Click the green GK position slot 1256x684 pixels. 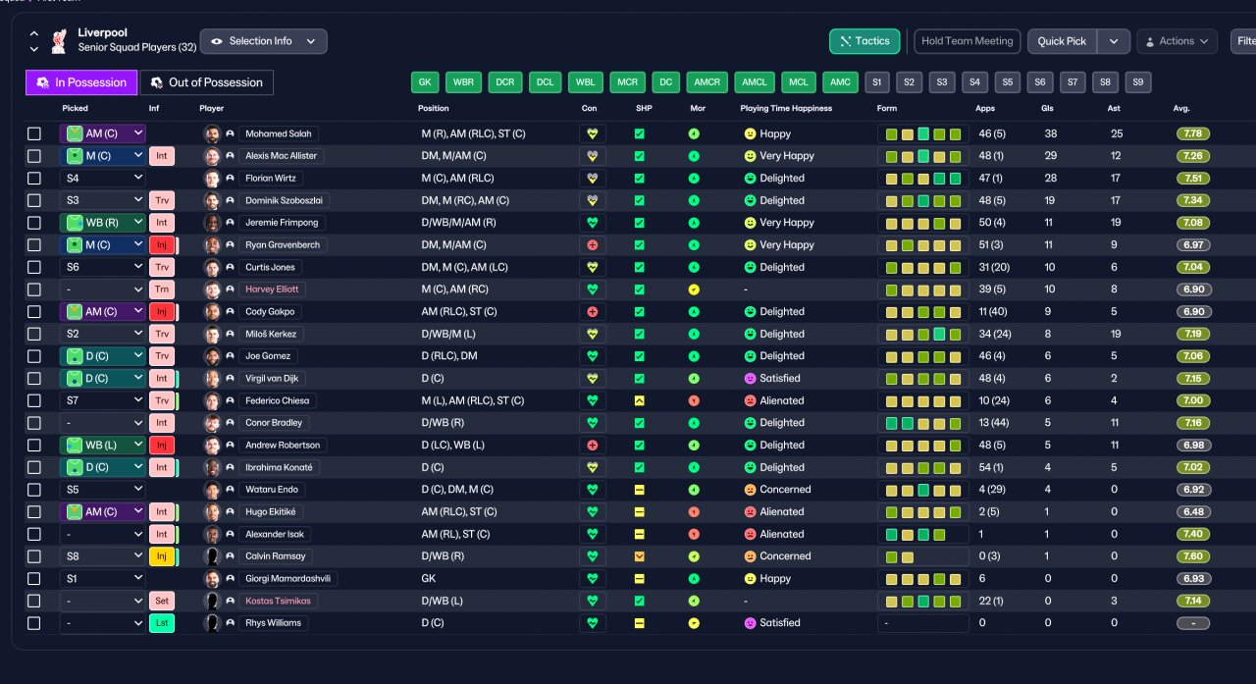[x=425, y=82]
